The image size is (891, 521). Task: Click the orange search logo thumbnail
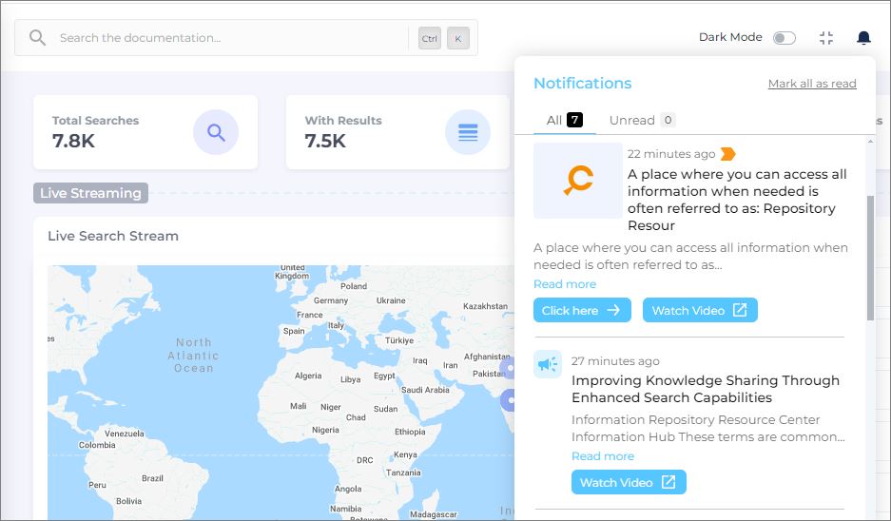click(x=578, y=181)
